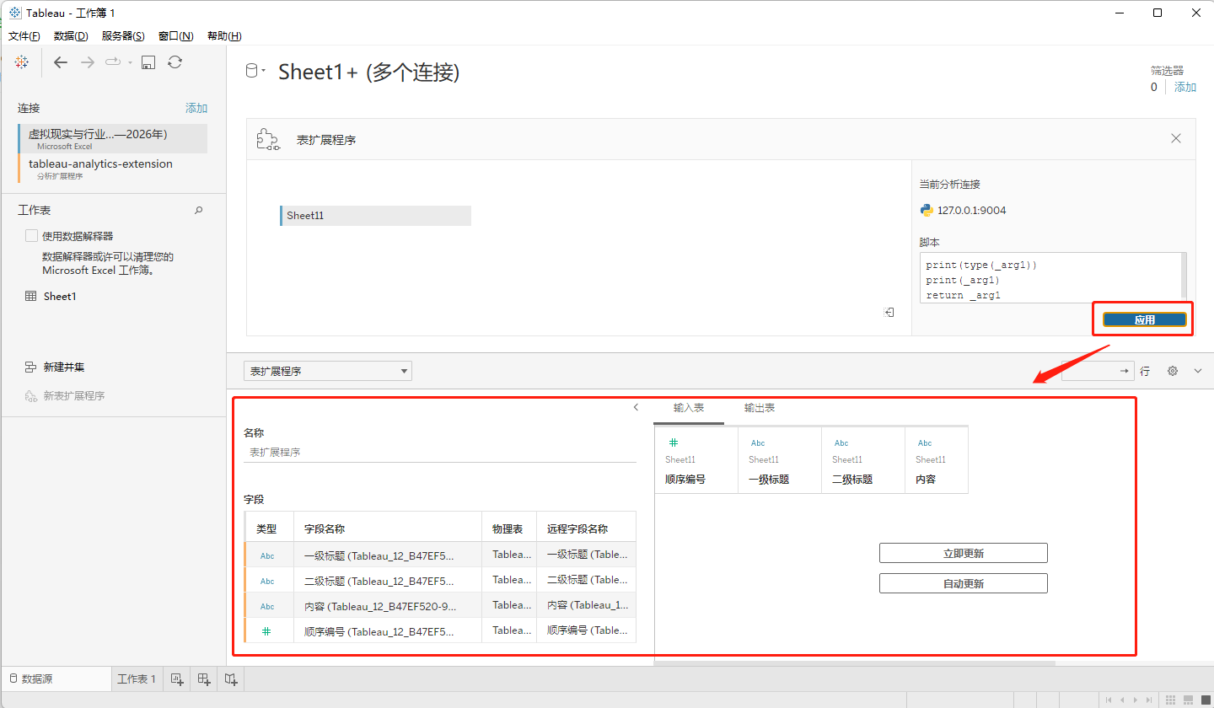Click Abc type icon above 内容 column

(x=925, y=443)
